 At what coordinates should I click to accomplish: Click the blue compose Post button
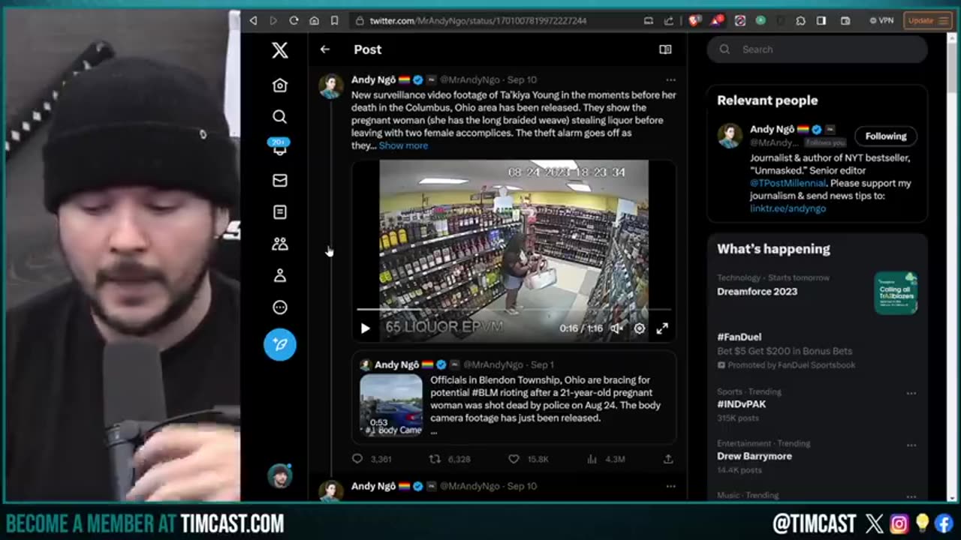[x=279, y=344]
